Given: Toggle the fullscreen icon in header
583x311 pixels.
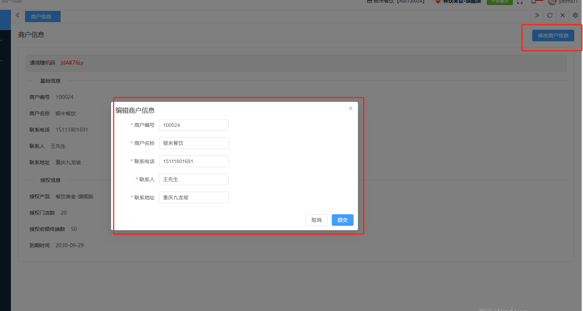Looking at the screenshot, I should pyautogui.click(x=520, y=2).
